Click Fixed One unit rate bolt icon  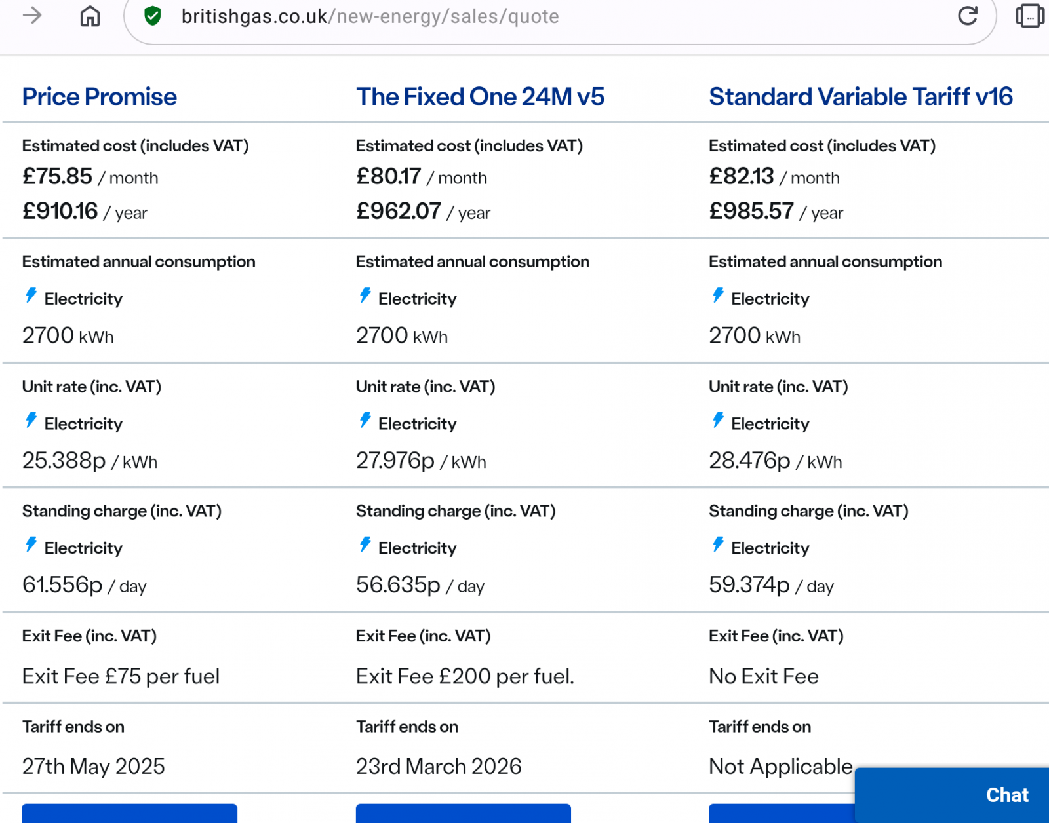365,421
